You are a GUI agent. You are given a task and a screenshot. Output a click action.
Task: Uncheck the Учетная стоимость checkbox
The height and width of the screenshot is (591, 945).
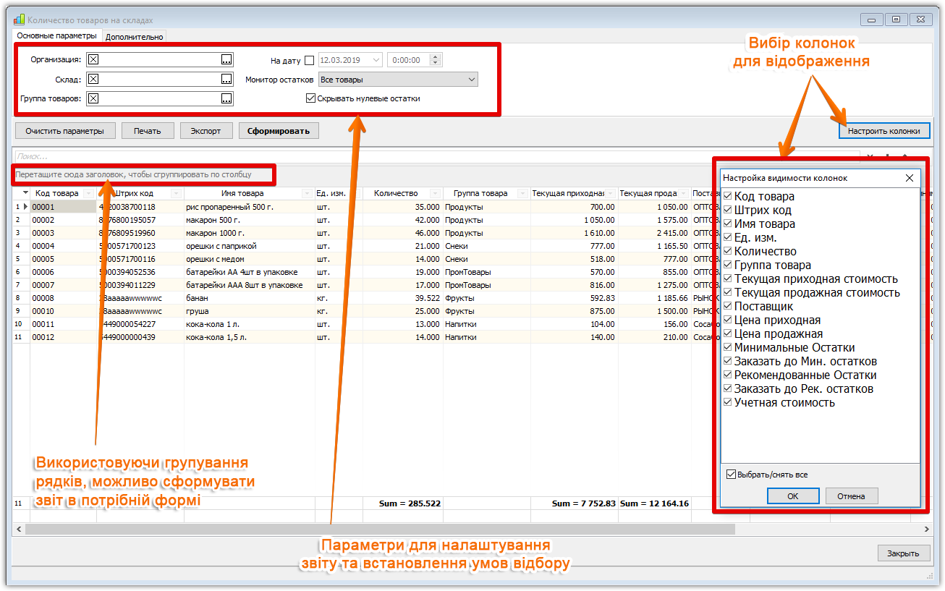[x=728, y=403]
